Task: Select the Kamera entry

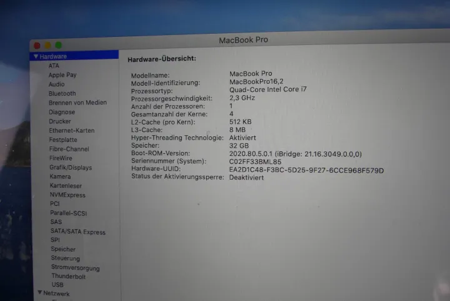Action: pyautogui.click(x=60, y=176)
